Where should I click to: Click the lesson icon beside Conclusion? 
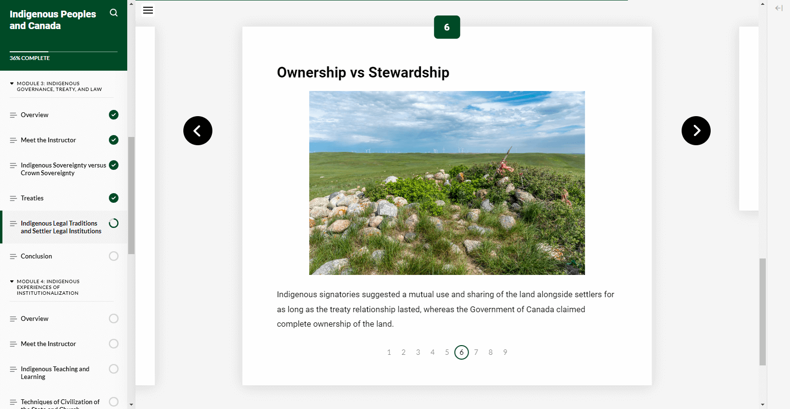13,257
